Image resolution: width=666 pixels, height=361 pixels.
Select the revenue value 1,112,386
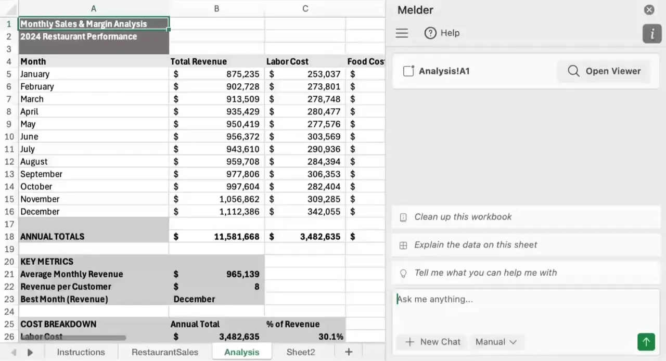tap(216, 212)
